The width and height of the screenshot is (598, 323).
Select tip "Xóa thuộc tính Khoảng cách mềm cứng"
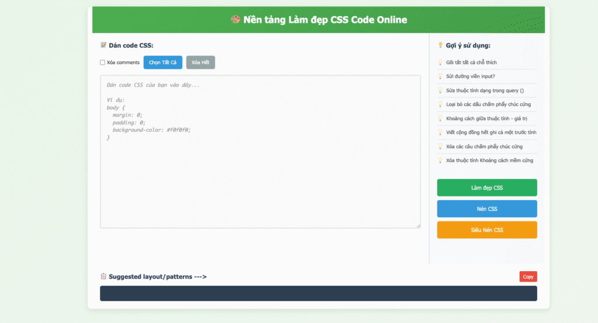pyautogui.click(x=489, y=160)
